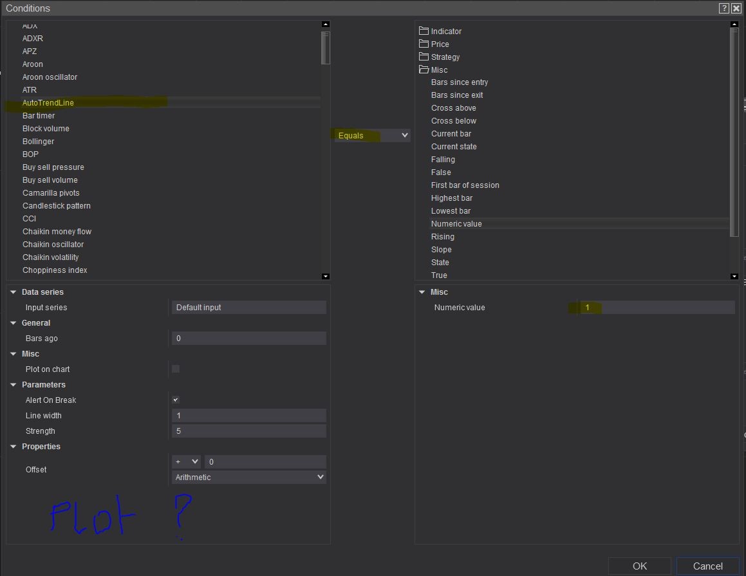The height and width of the screenshot is (576, 746).
Task: Collapse the left Misc section with Plot on chart
Action: click(x=14, y=354)
